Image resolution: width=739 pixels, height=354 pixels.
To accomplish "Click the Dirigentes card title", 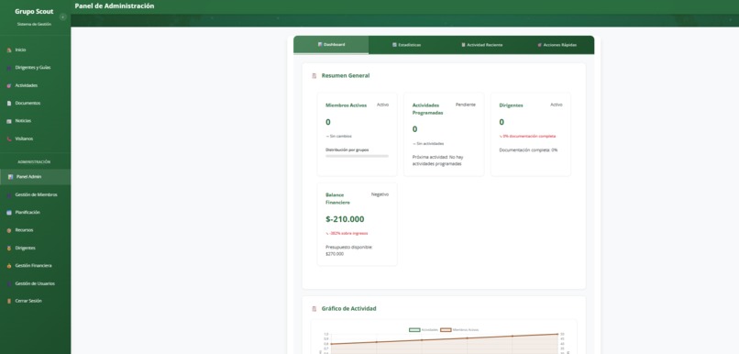I will 511,105.
